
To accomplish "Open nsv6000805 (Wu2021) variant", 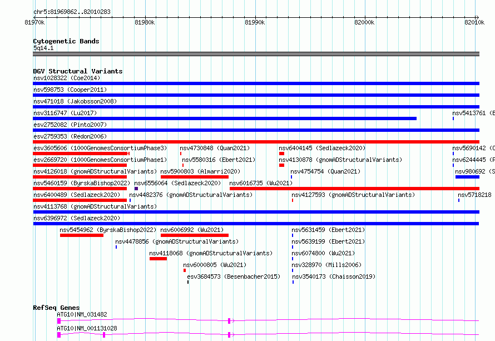I will click(215, 265).
